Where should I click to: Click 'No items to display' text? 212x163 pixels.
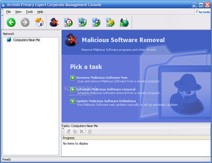coord(76,143)
